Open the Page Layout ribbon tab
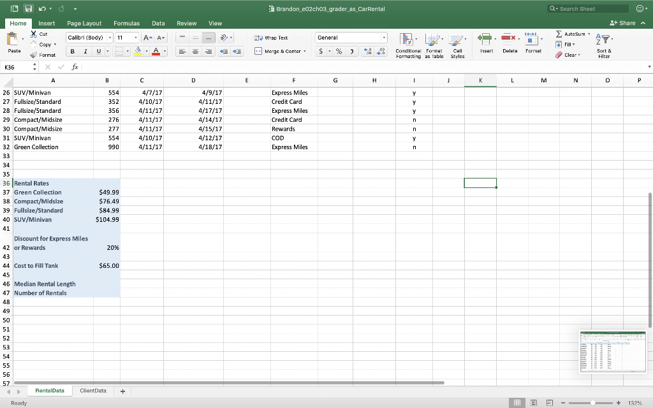Screen dimensions: 653x408 (x=84, y=24)
